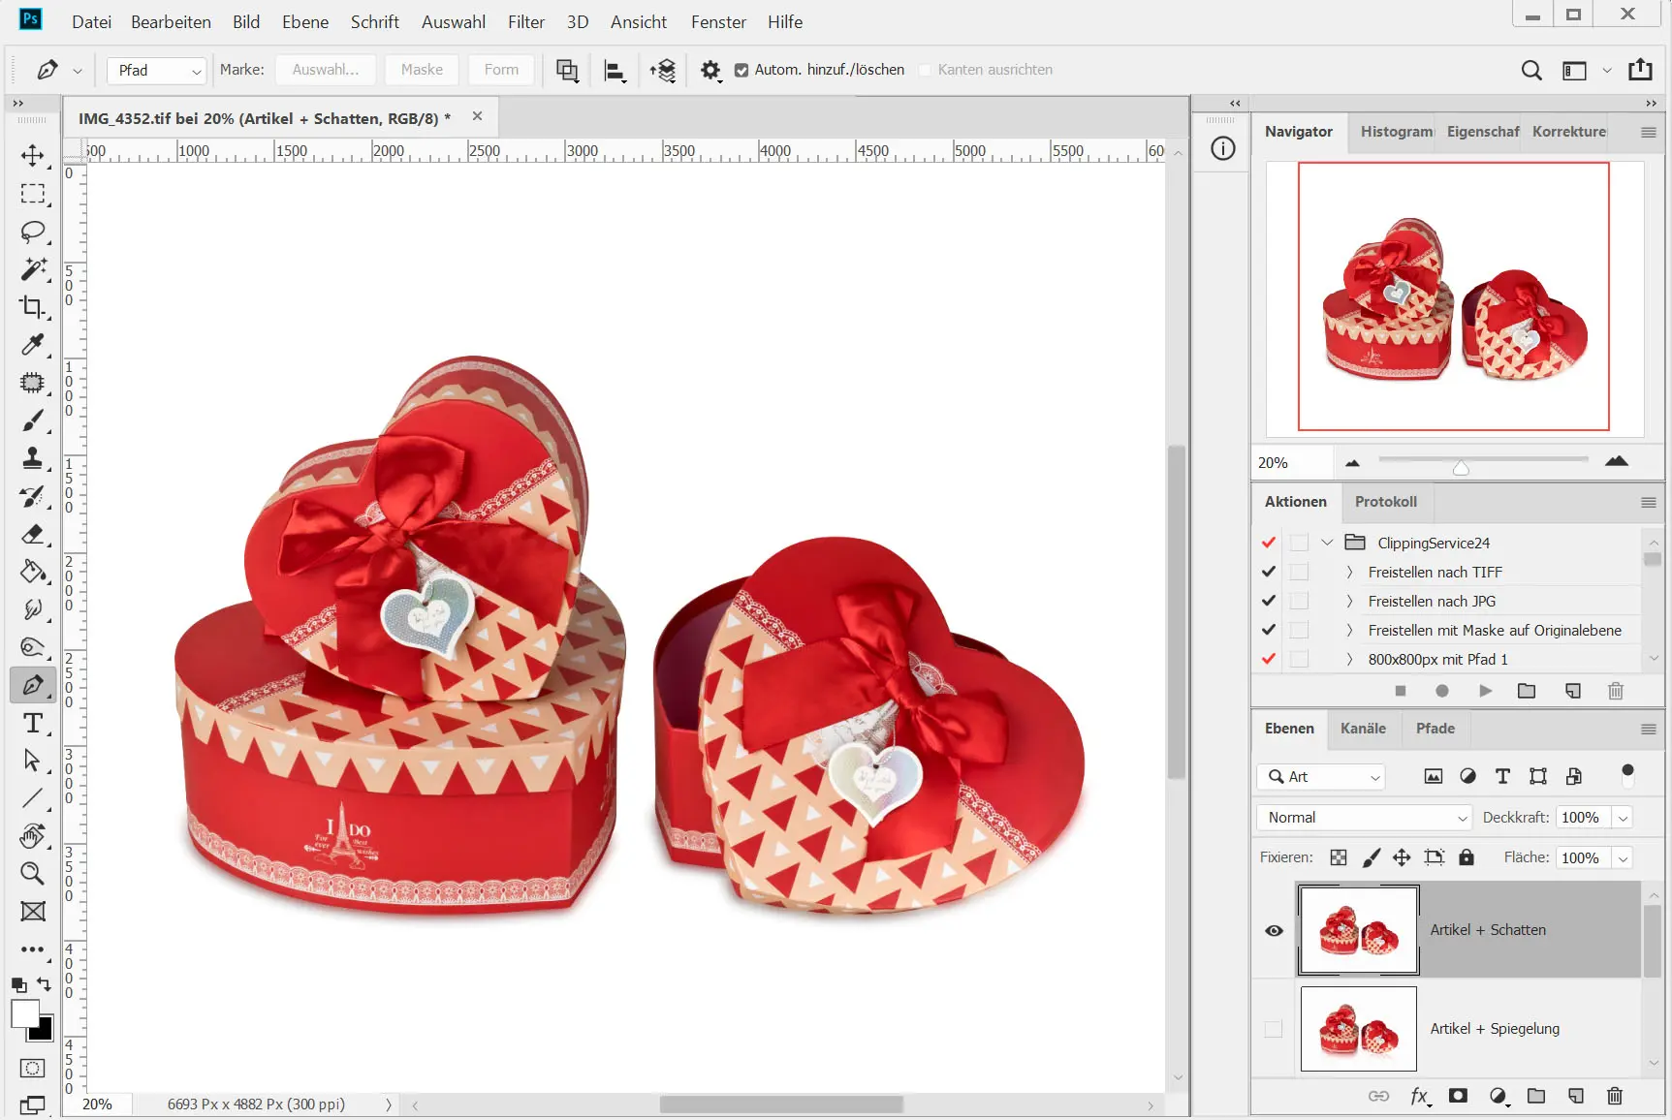
Task: Activate the Eraser tool
Action: point(32,534)
